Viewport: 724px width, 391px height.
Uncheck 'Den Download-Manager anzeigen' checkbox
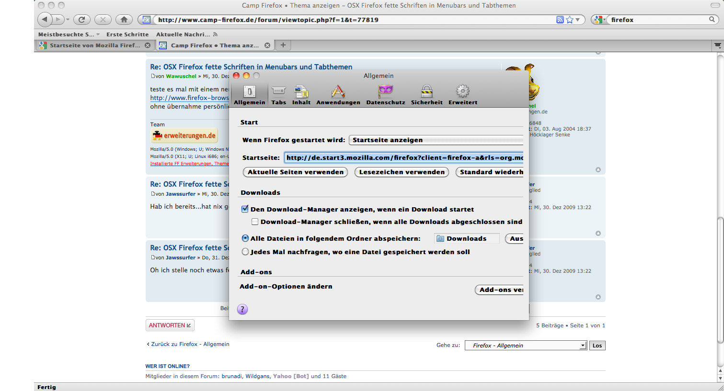coord(245,209)
